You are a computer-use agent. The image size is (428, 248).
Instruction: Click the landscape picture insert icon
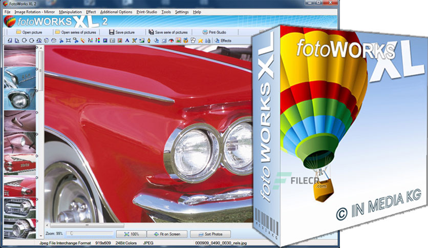(142, 40)
